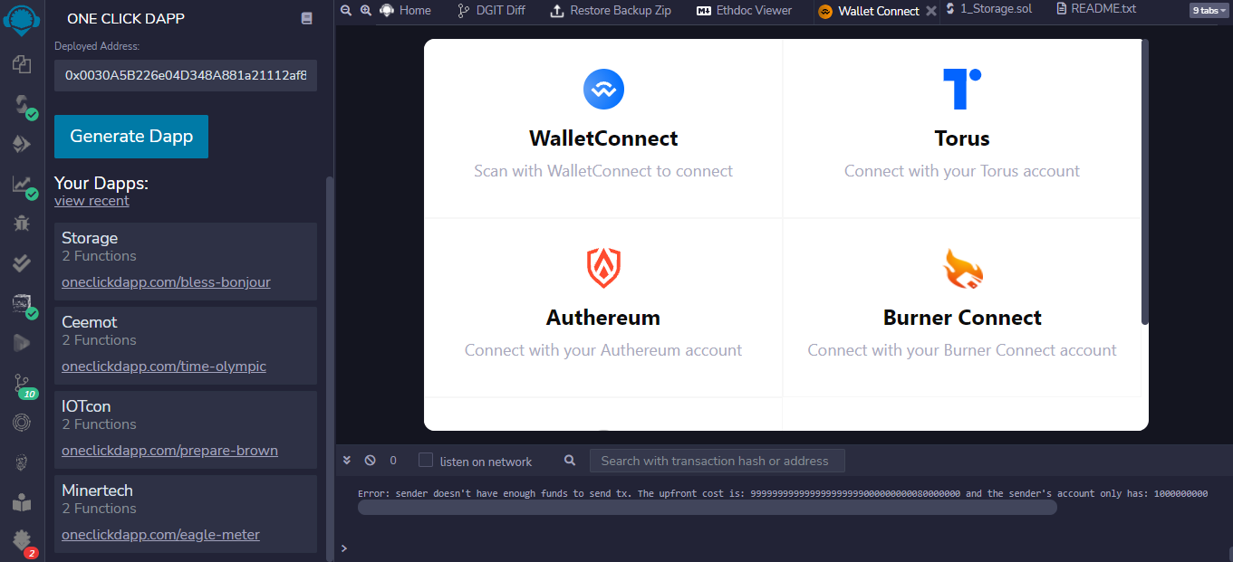1233x562 pixels.
Task: Open the book reader plugin icon
Action: tap(22, 502)
